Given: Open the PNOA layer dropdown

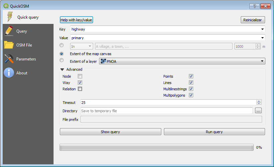Looking at the screenshot, I should tap(182, 61).
